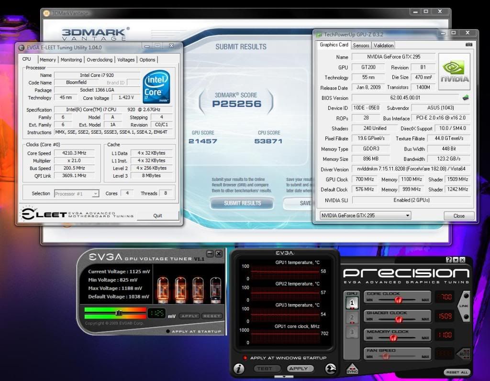Image resolution: width=490 pixels, height=381 pixels.
Task: Click the voltage mV digital readout
Action: (x=156, y=313)
